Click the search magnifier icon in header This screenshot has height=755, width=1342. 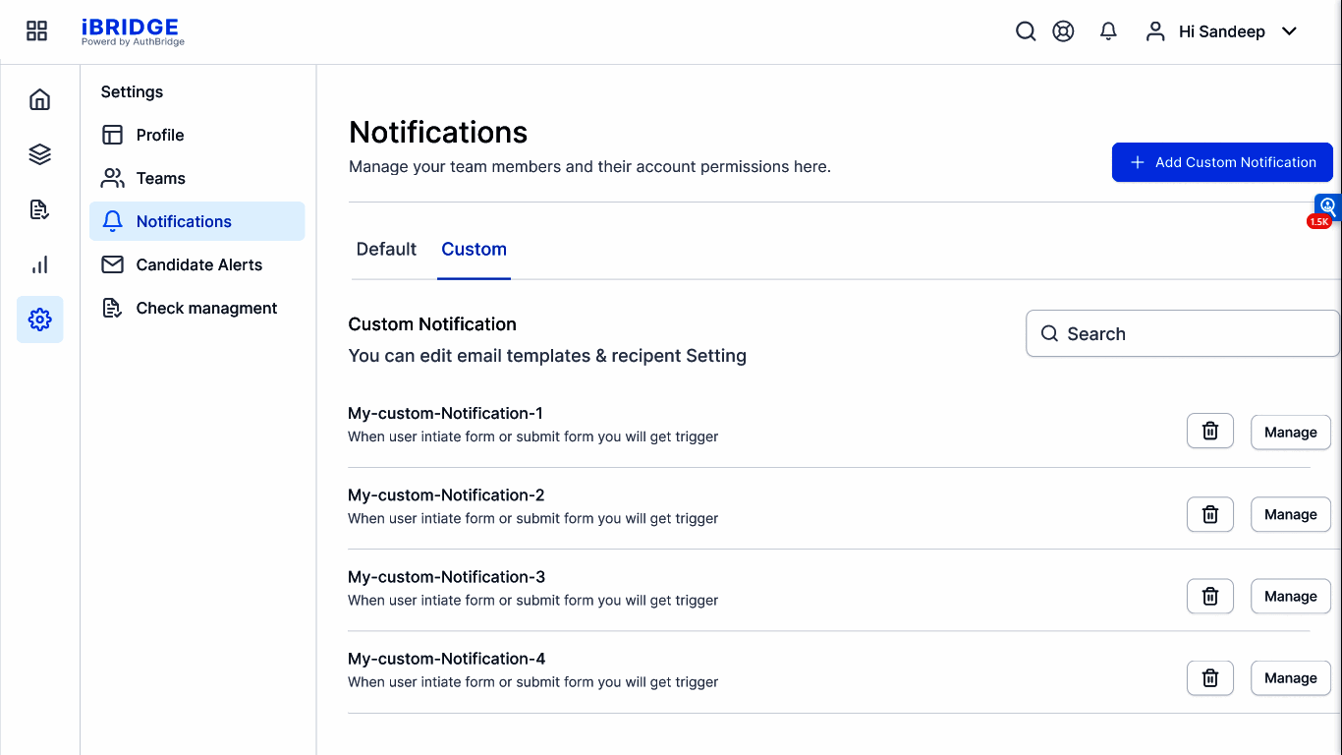pos(1026,31)
